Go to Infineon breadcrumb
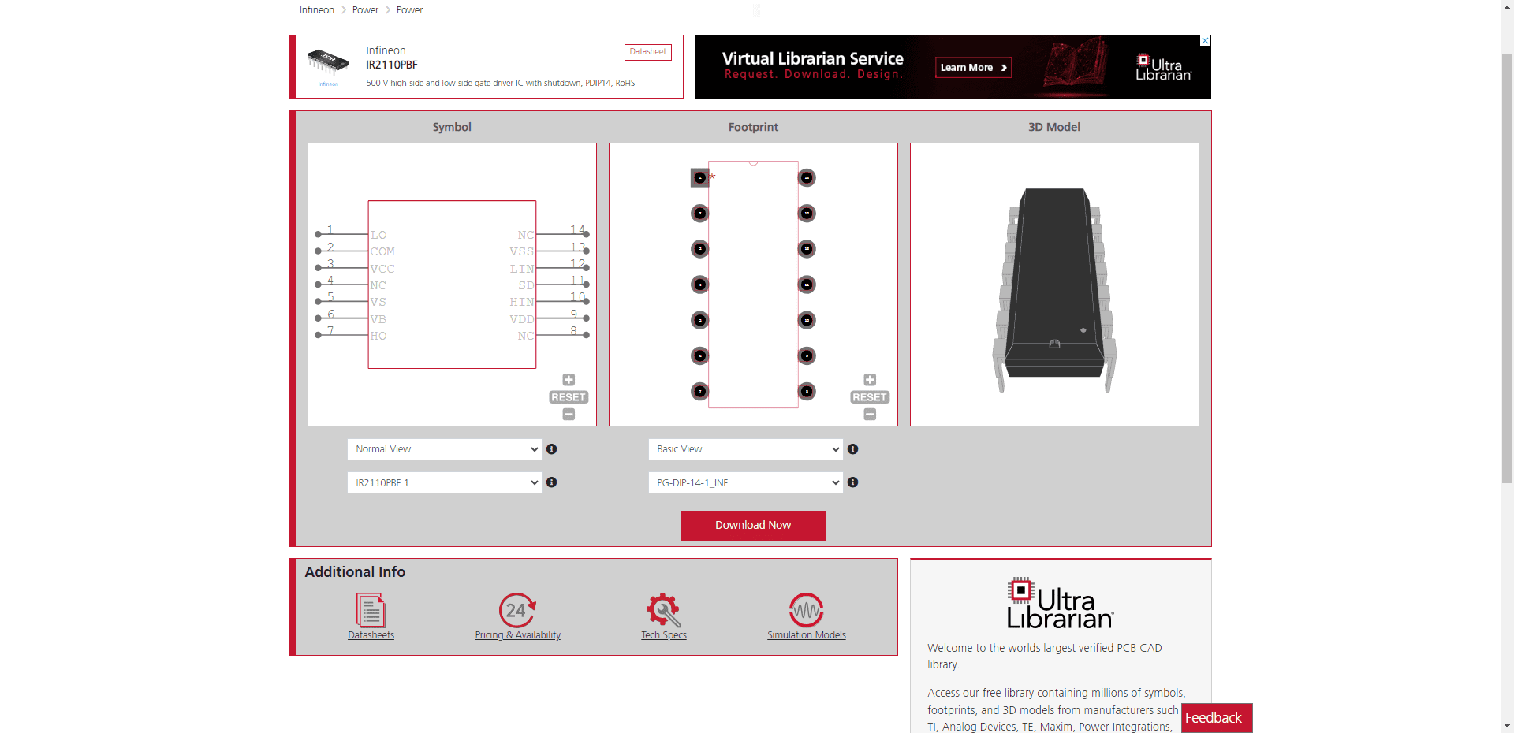This screenshot has width=1514, height=733. tap(317, 10)
